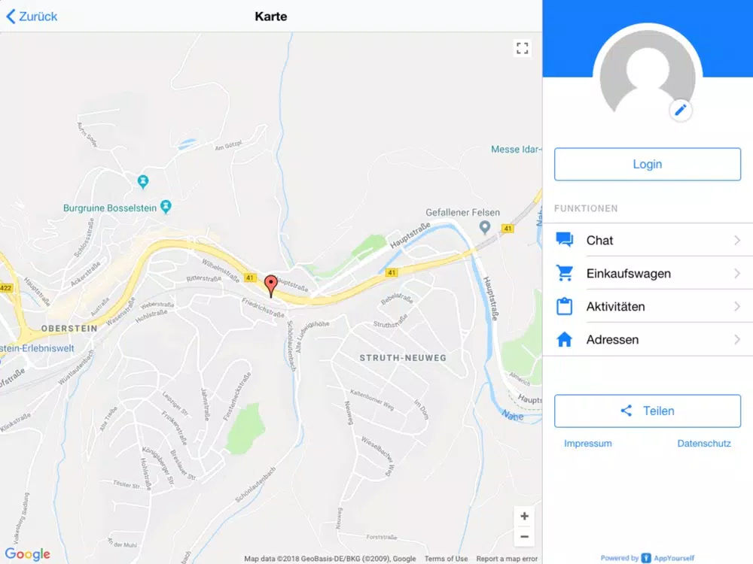Screen dimensions: 753x564
Task: Zoom in on the map
Action: [524, 516]
